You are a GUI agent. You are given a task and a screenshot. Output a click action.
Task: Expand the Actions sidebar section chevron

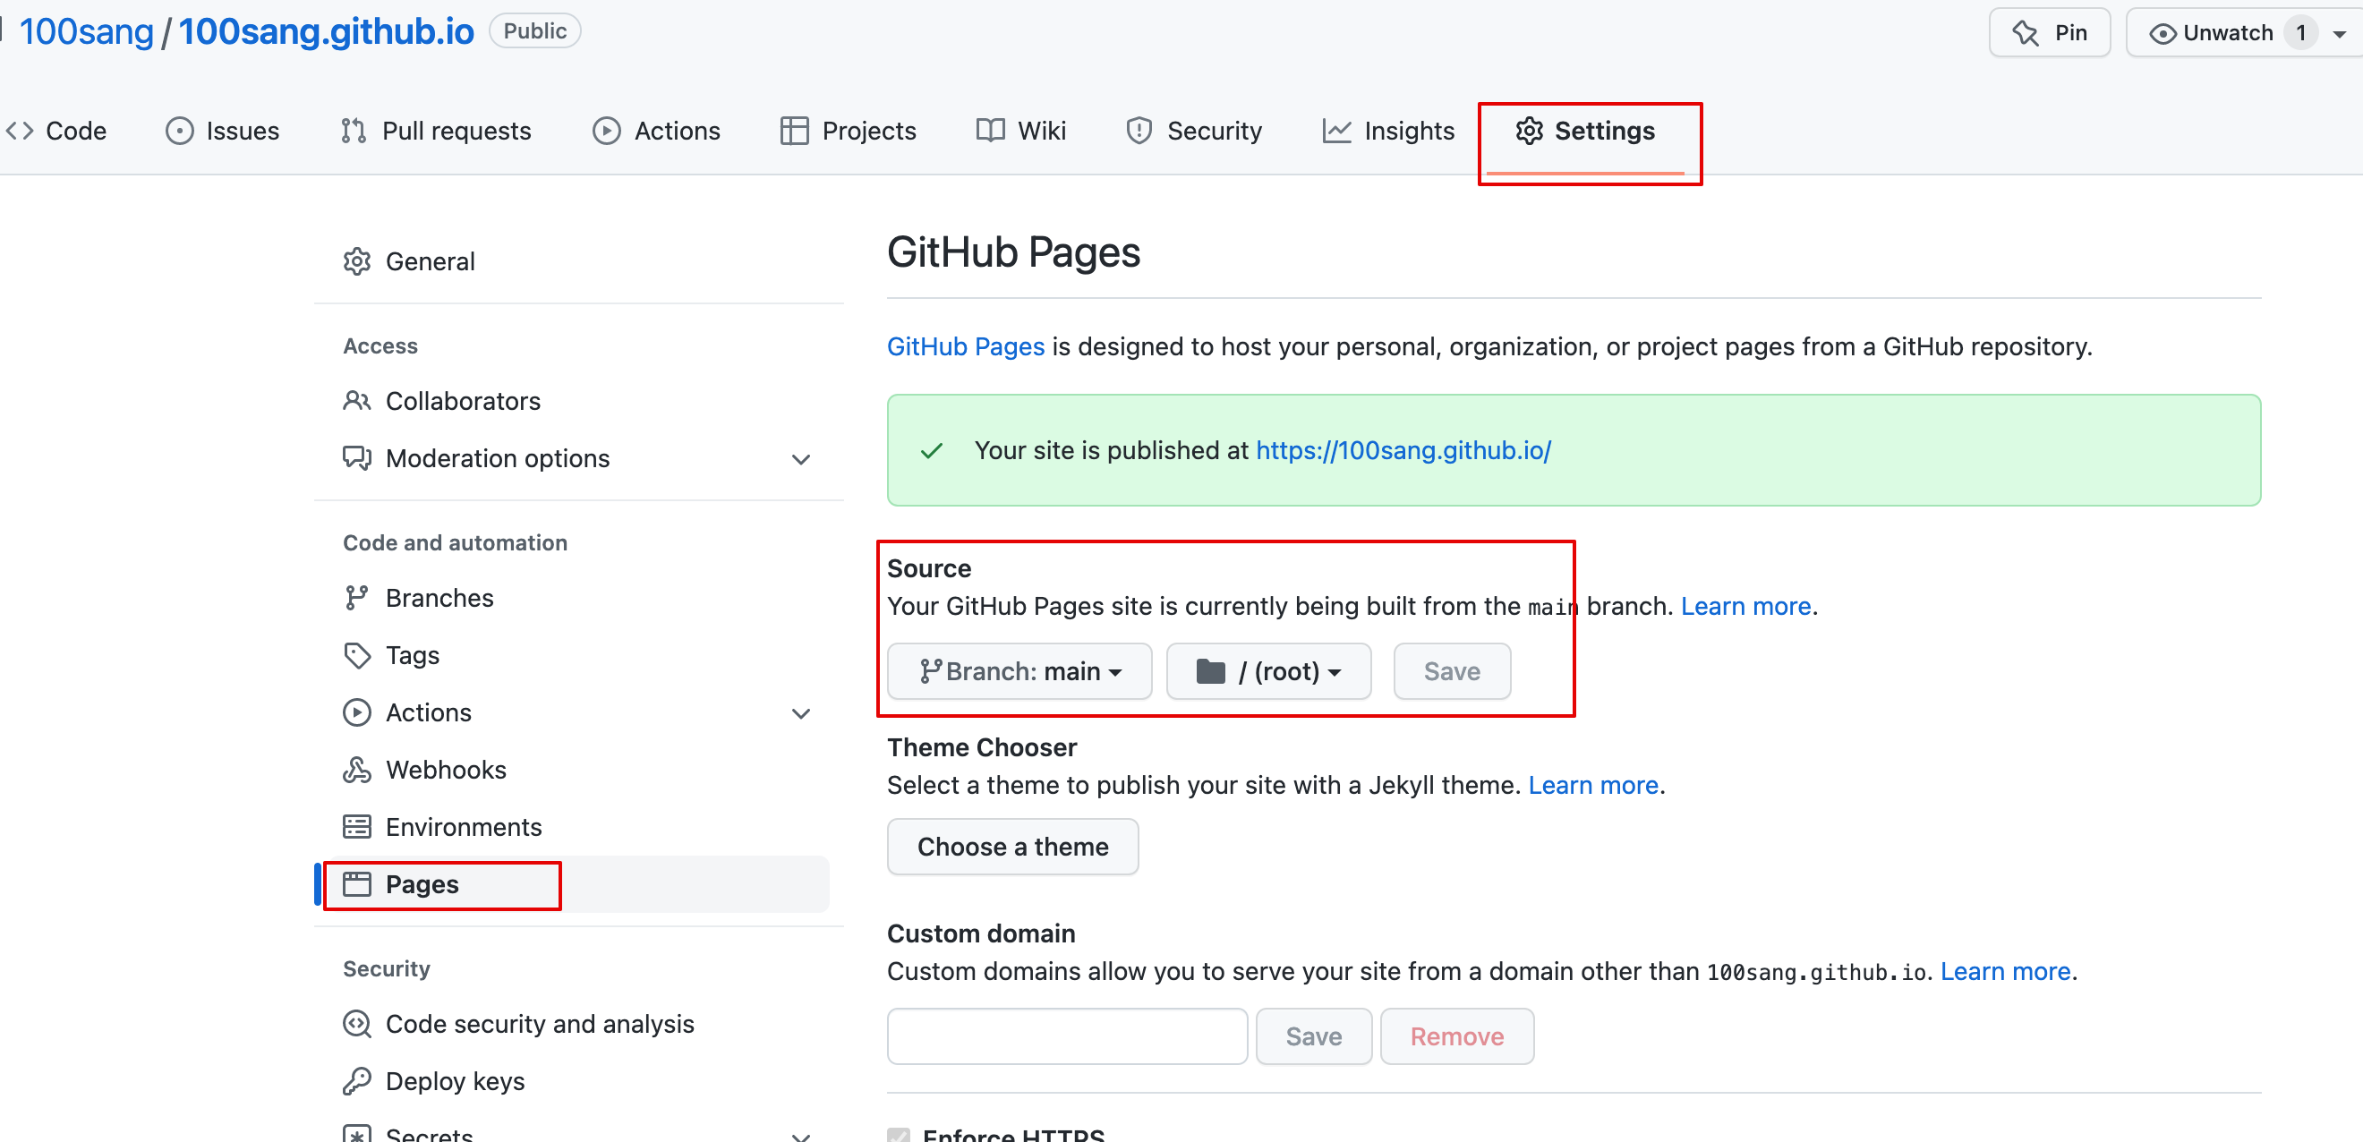801,712
